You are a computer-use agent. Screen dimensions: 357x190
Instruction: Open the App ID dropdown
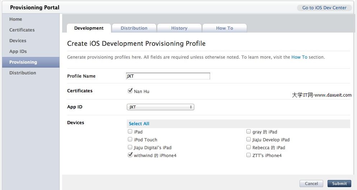coord(160,107)
